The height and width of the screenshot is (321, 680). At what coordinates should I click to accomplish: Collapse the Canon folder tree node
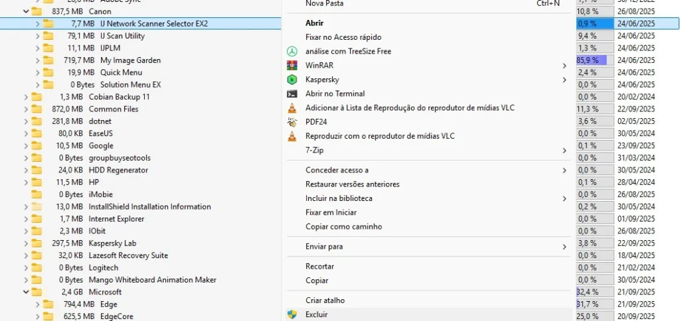pyautogui.click(x=26, y=11)
